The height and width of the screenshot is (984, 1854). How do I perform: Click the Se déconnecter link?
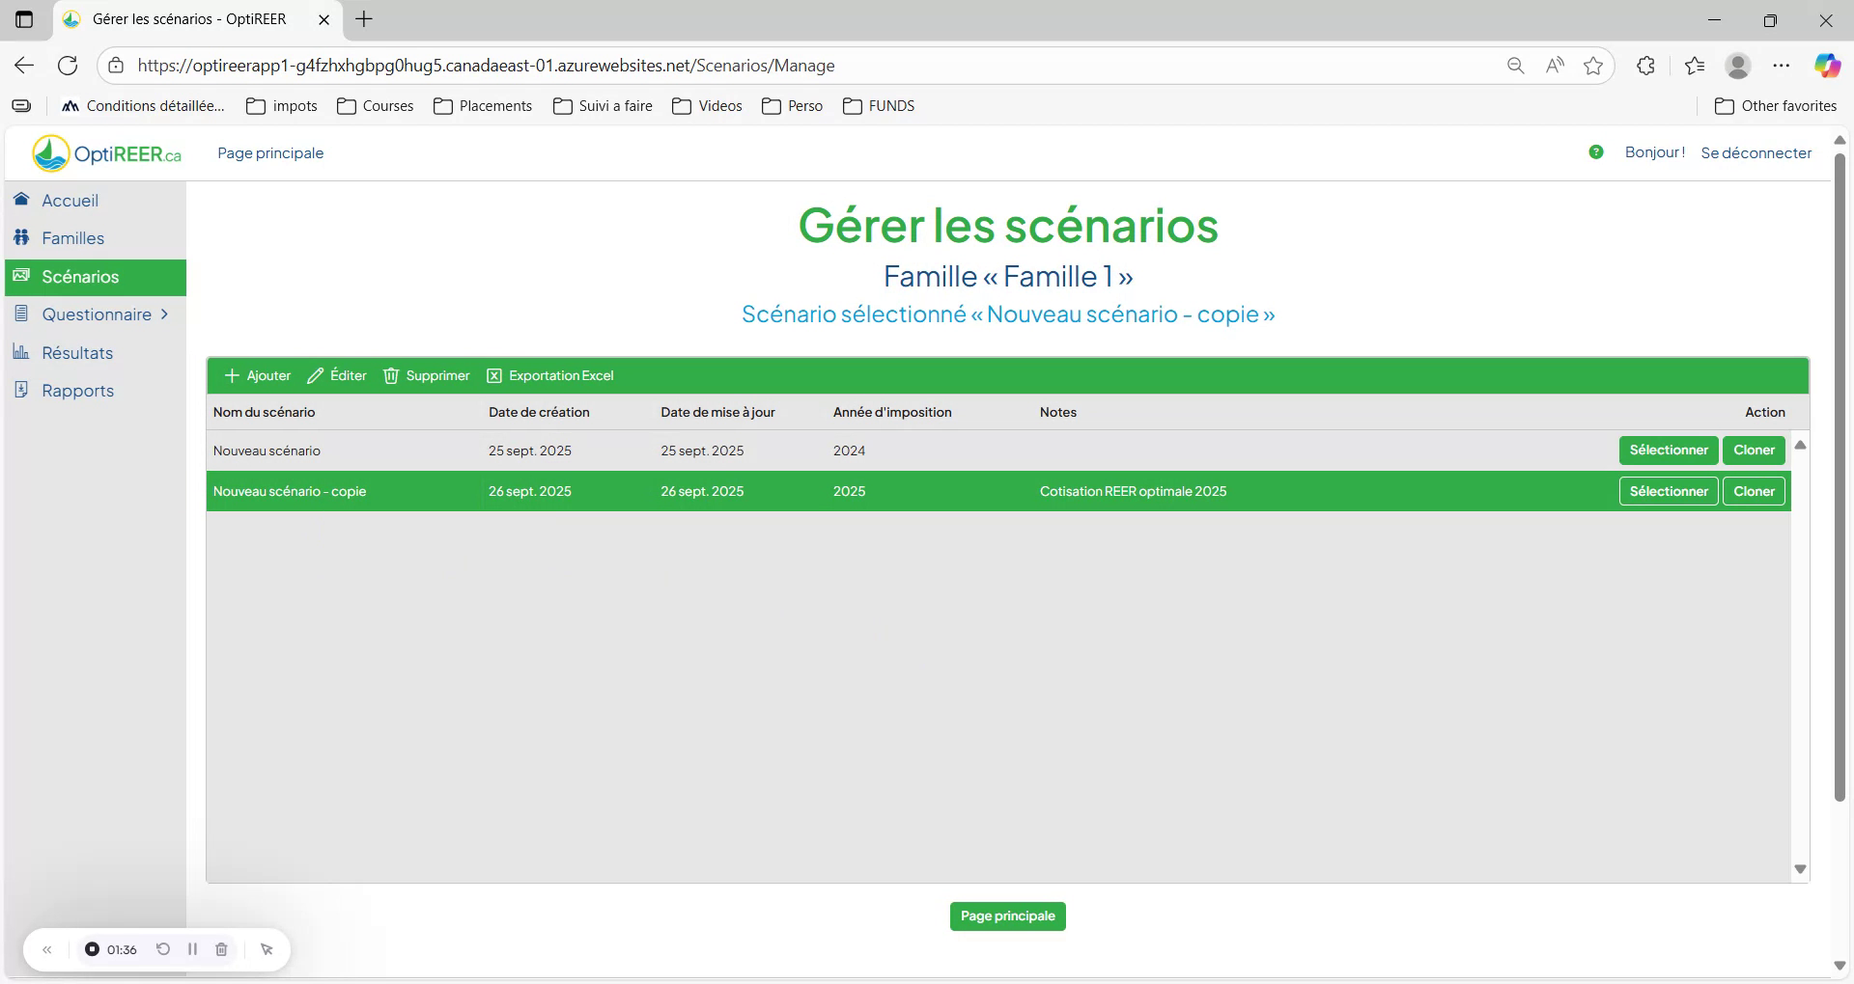[x=1756, y=152]
